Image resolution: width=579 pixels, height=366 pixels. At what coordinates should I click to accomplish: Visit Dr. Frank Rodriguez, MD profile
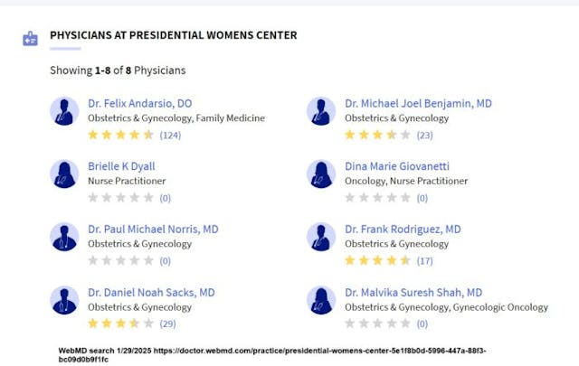[x=403, y=230]
